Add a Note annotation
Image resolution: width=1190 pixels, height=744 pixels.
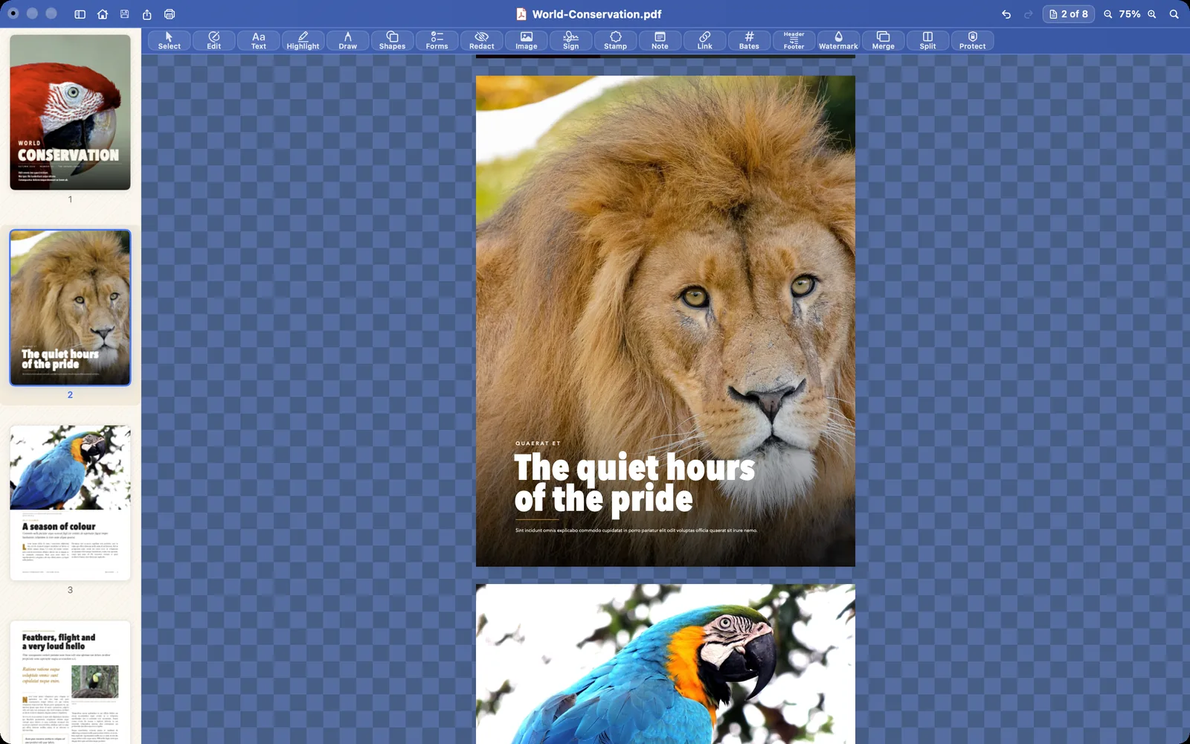click(660, 40)
